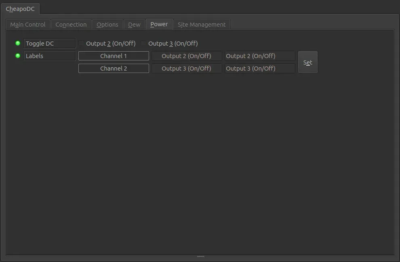The height and width of the screenshot is (262, 400).
Task: Click the current Output 3 (On/Off) label value
Action: [187, 68]
